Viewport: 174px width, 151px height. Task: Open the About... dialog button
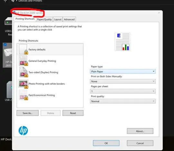click(x=140, y=131)
